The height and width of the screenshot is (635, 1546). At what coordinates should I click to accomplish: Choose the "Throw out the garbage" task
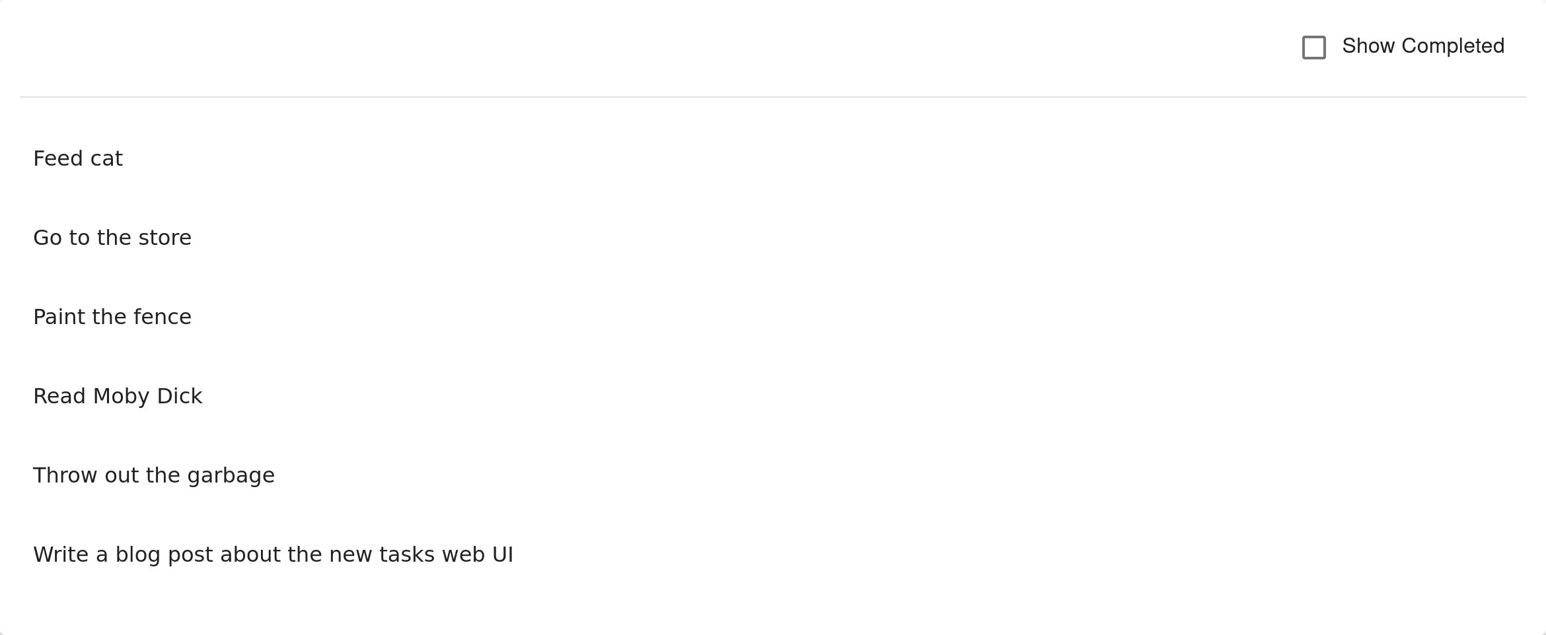154,475
